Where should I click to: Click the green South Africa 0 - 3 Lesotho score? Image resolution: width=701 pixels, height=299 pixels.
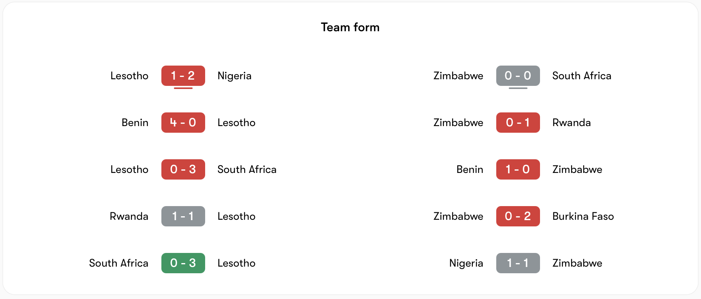(183, 263)
